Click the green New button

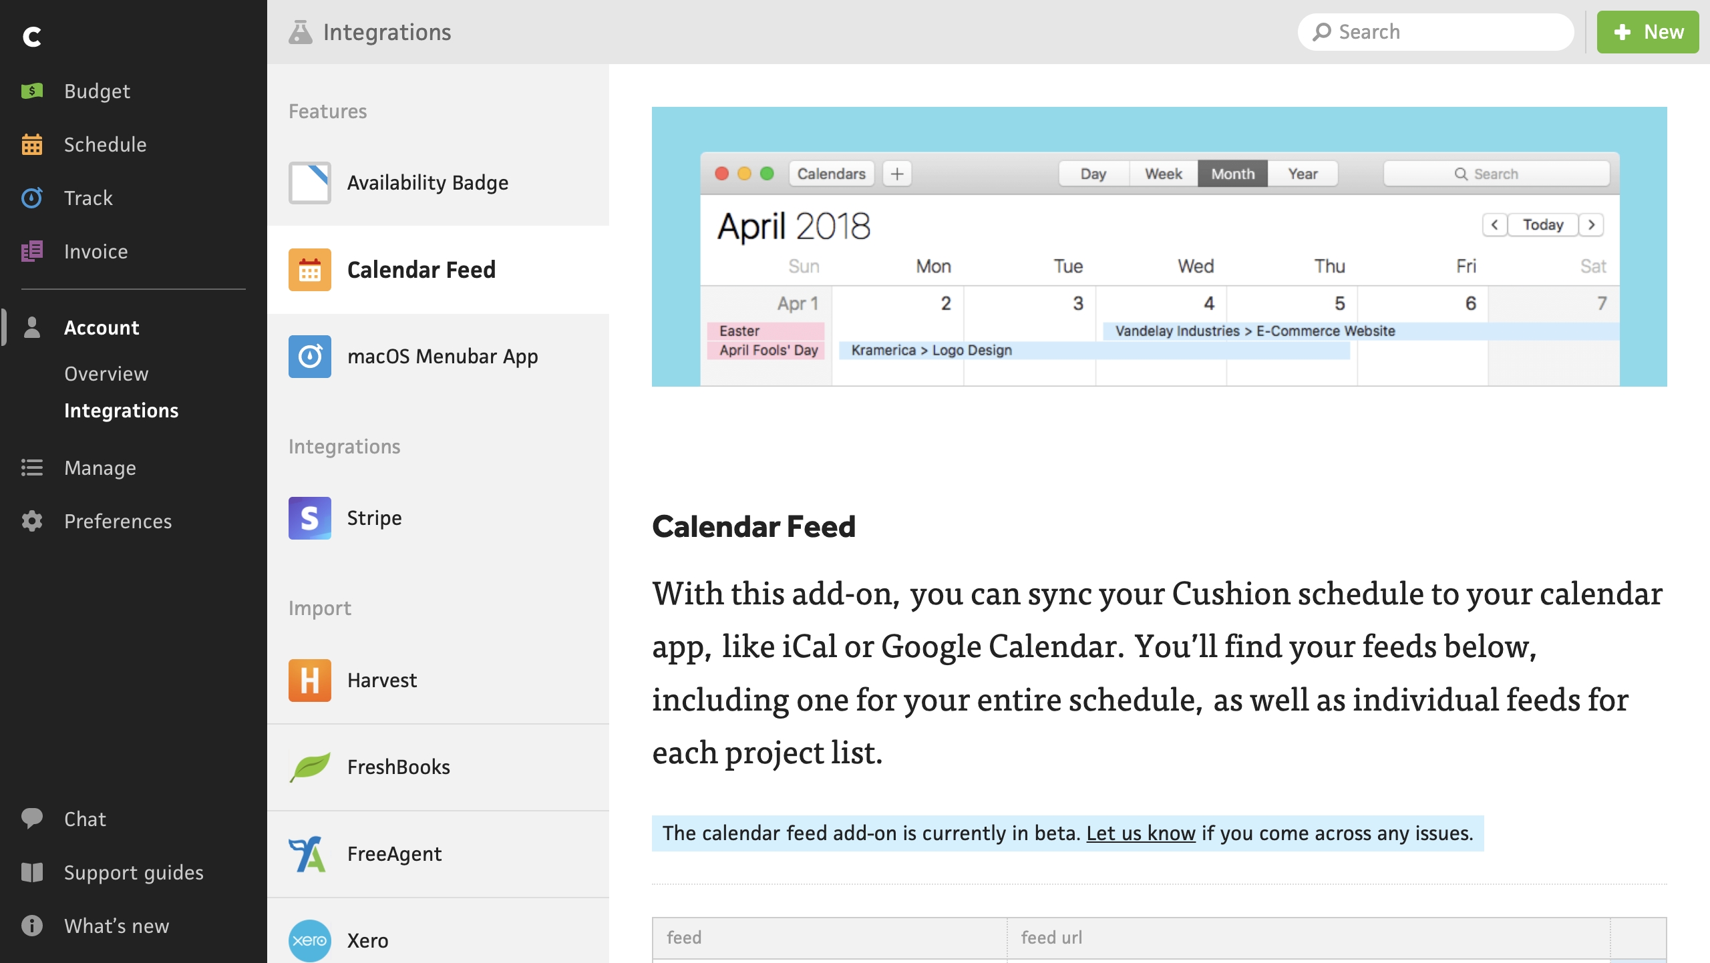click(x=1647, y=31)
